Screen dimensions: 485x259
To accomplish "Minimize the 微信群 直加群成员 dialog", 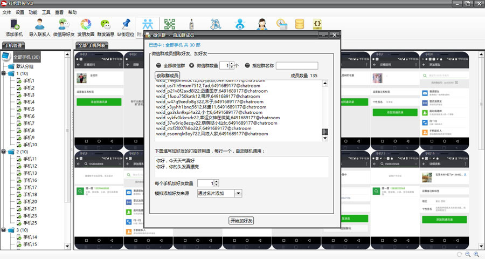I will [323, 35].
